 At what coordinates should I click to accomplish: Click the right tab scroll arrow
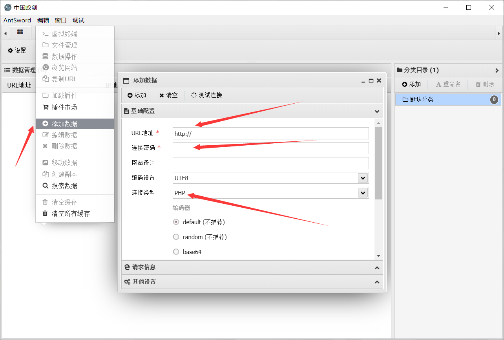[498, 33]
